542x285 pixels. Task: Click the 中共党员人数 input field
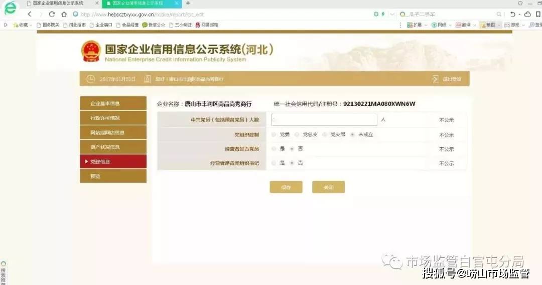click(324, 120)
